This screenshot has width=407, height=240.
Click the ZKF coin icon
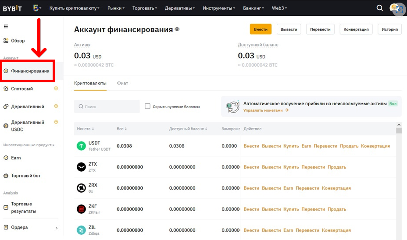81,209
